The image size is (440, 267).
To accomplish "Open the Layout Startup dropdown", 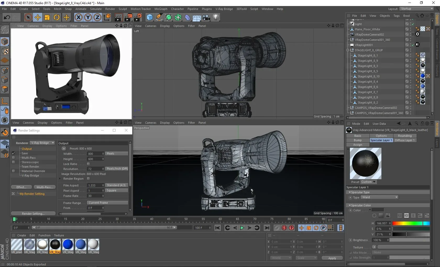I will (x=417, y=9).
